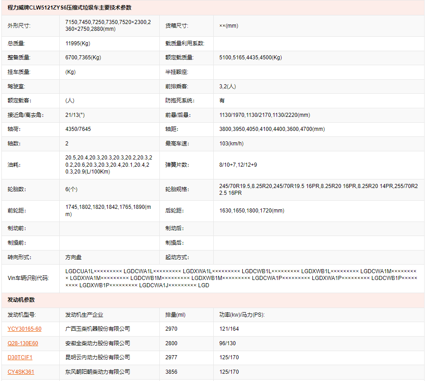The image size is (426, 381).
Task: Open the D30TCIF1 engine model link
Action: (20, 357)
